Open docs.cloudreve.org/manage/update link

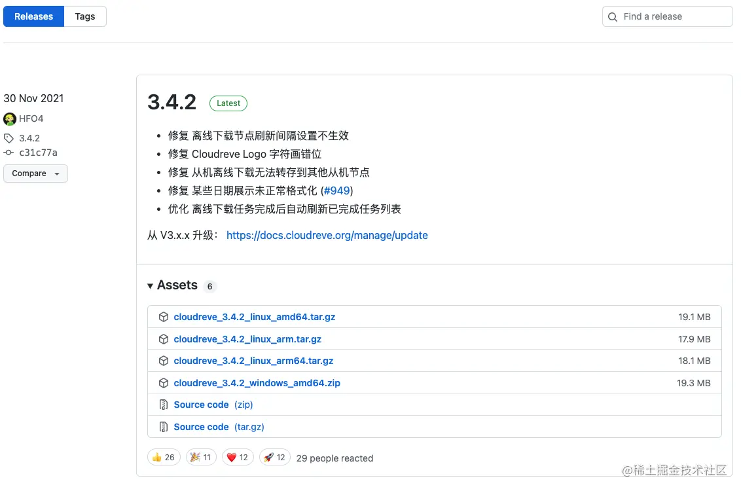(x=327, y=235)
